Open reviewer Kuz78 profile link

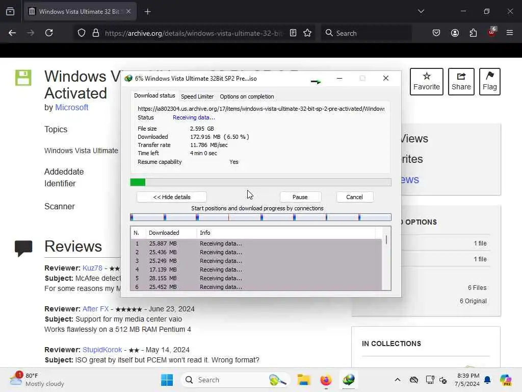92,268
